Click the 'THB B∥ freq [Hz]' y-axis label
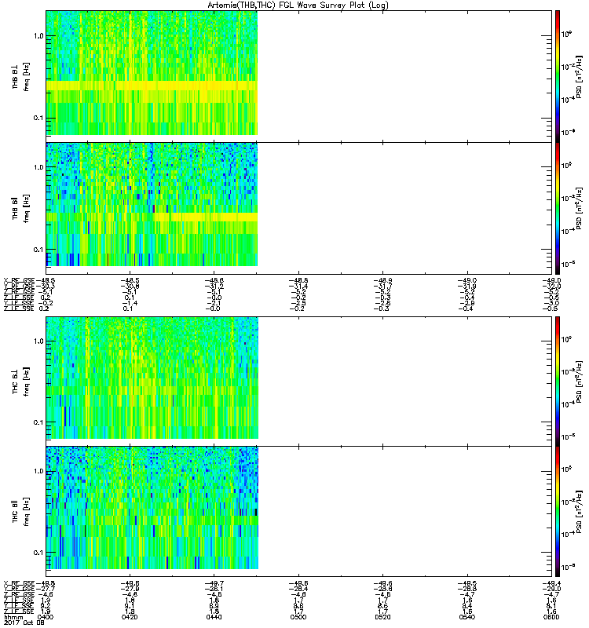589x628 pixels. pyautogui.click(x=21, y=209)
